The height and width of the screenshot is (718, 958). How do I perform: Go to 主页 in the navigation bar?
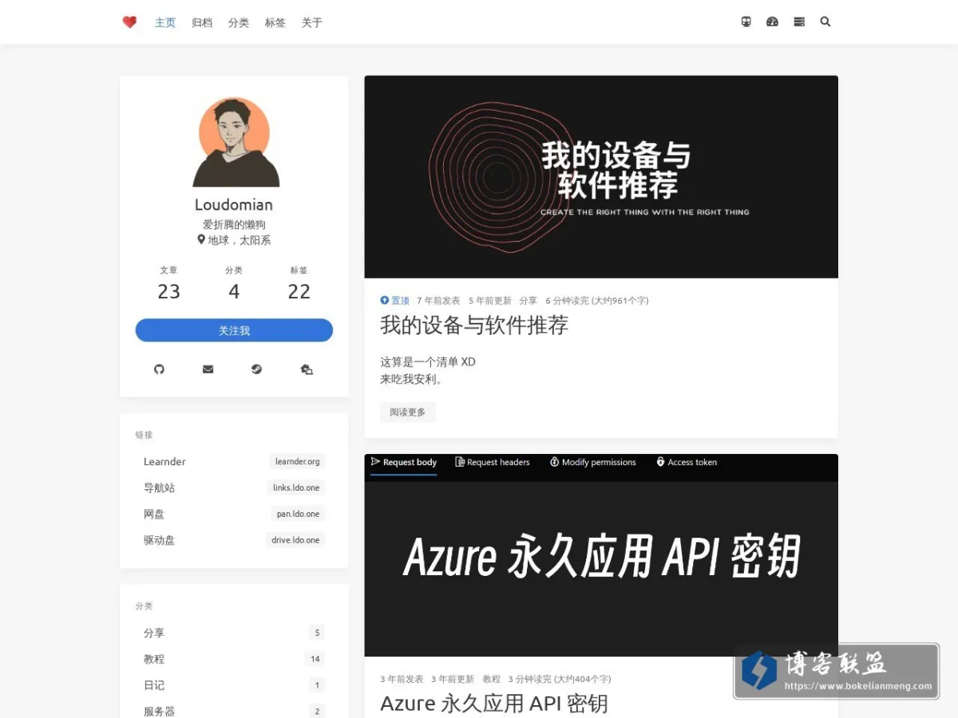pyautogui.click(x=165, y=22)
